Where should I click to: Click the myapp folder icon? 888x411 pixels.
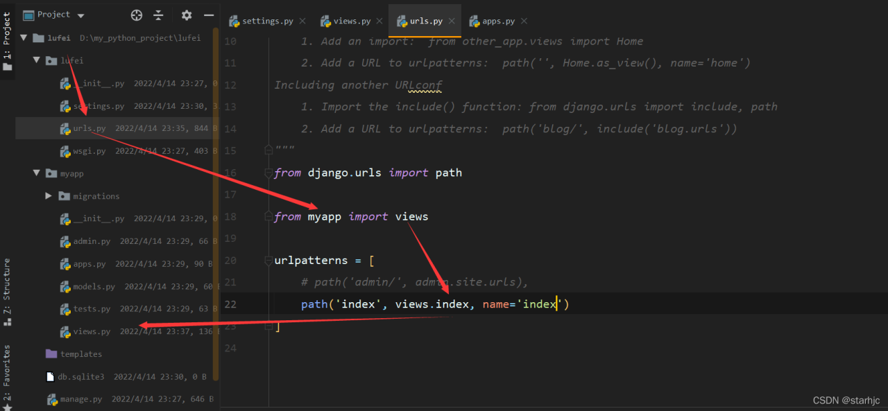tap(51, 173)
